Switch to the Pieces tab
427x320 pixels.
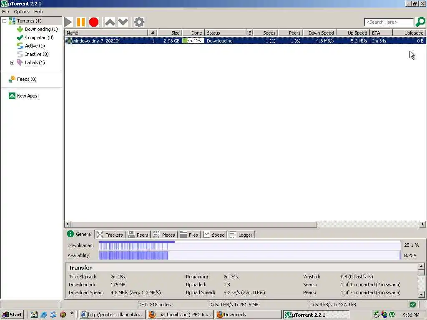pos(164,235)
